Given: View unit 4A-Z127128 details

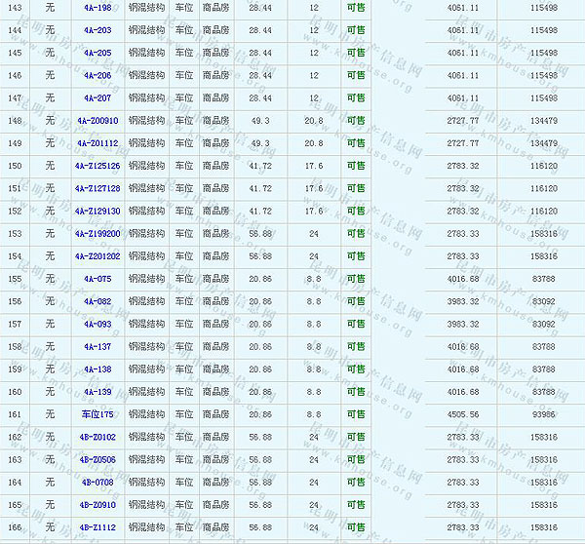Looking at the screenshot, I should coord(97,188).
